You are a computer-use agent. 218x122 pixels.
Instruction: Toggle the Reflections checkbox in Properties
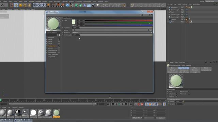[189, 92]
